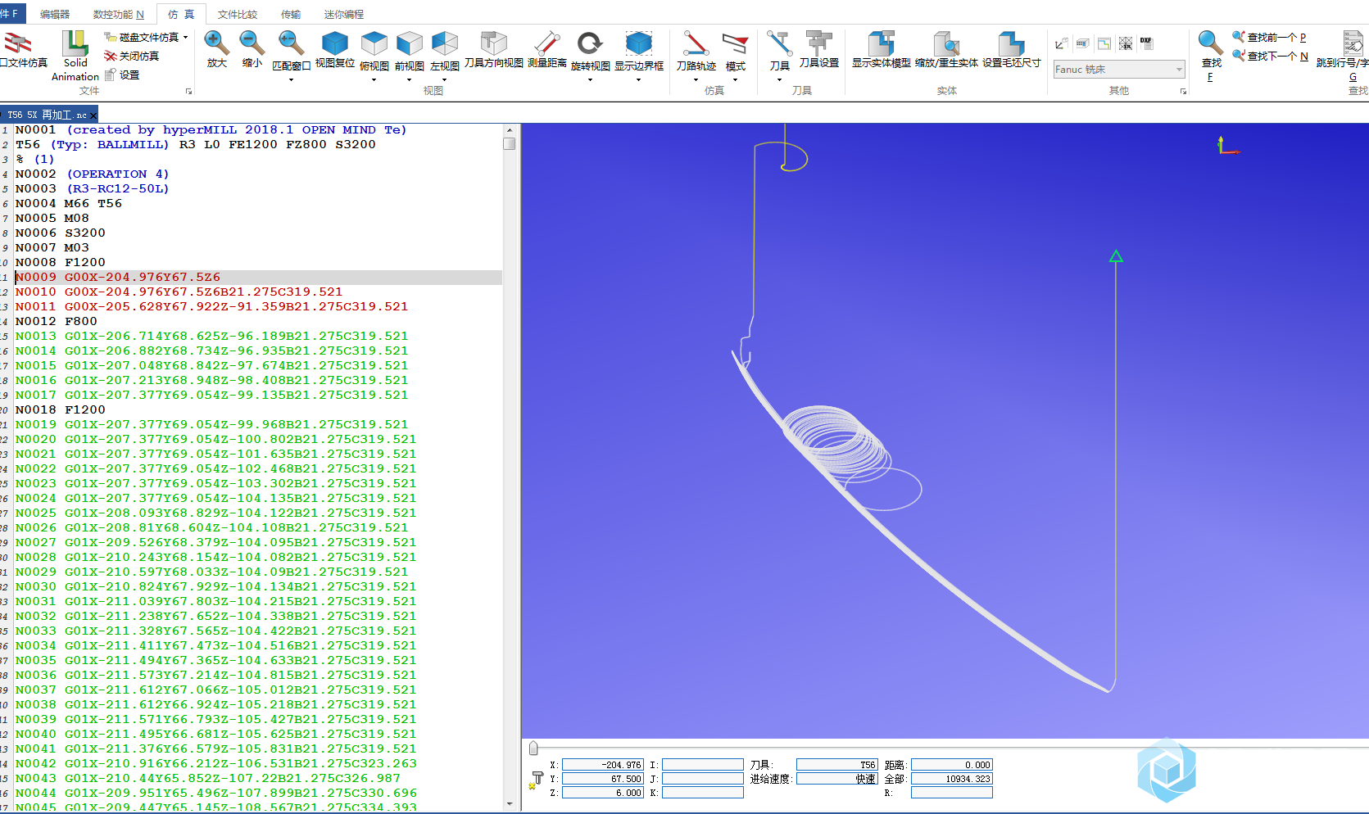Open 刀具设置 tool setup
The image size is (1369, 814).
click(818, 43)
